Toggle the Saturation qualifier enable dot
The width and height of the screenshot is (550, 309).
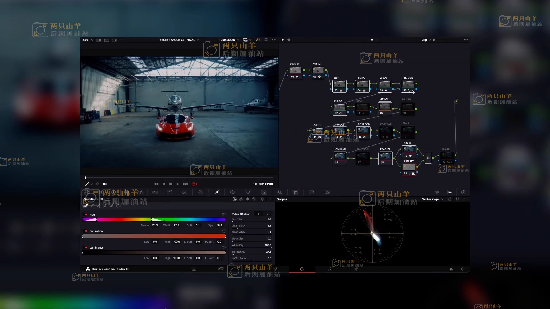click(x=86, y=231)
